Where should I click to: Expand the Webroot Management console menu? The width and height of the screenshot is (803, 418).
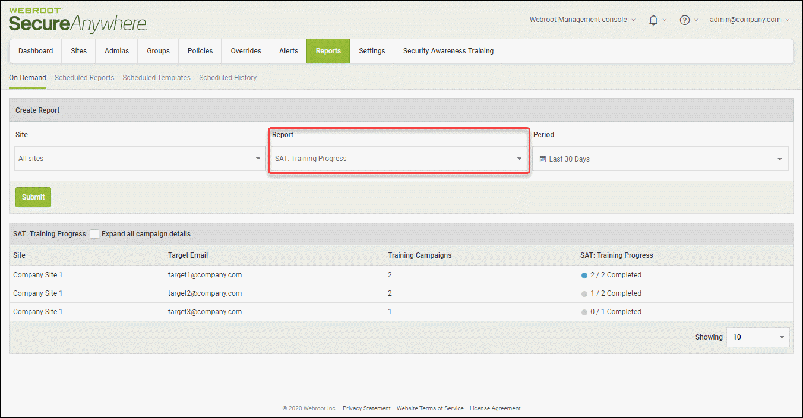tap(582, 20)
